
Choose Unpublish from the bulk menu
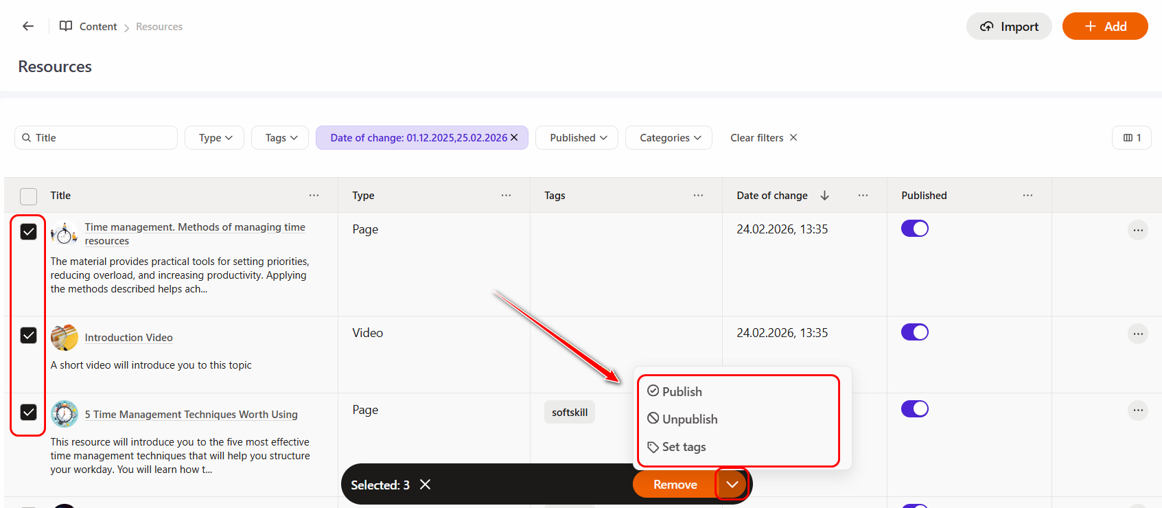(689, 419)
